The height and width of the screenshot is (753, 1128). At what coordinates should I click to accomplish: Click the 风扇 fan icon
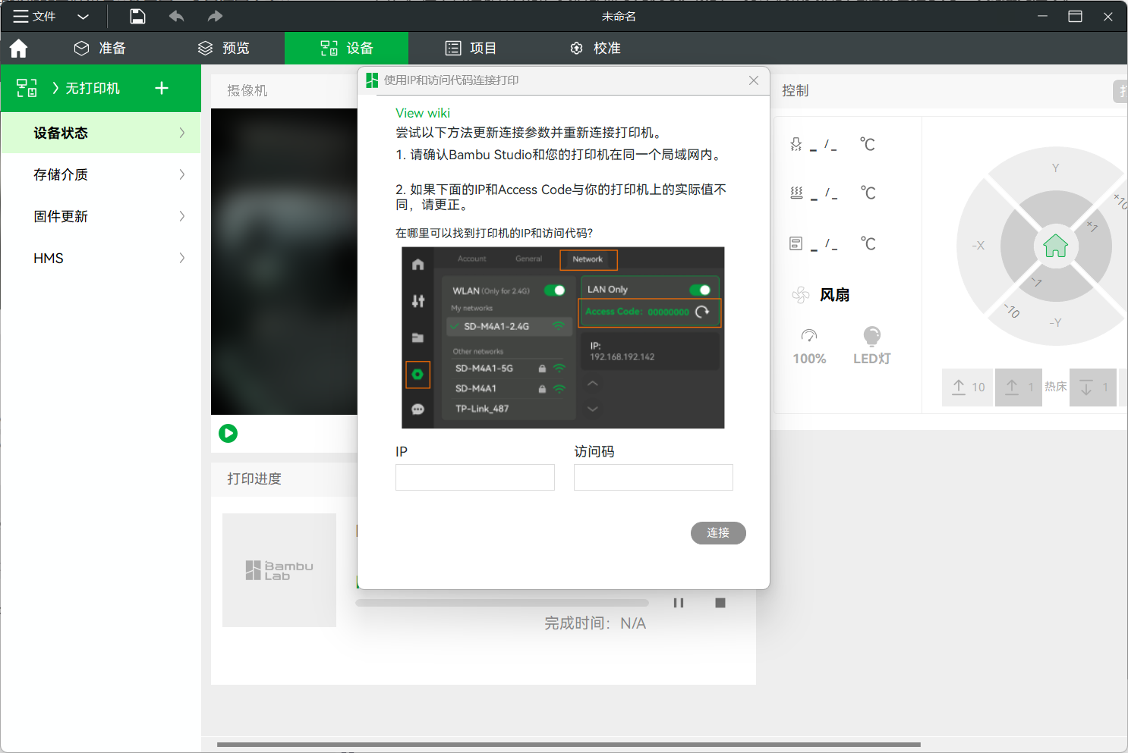pyautogui.click(x=801, y=295)
